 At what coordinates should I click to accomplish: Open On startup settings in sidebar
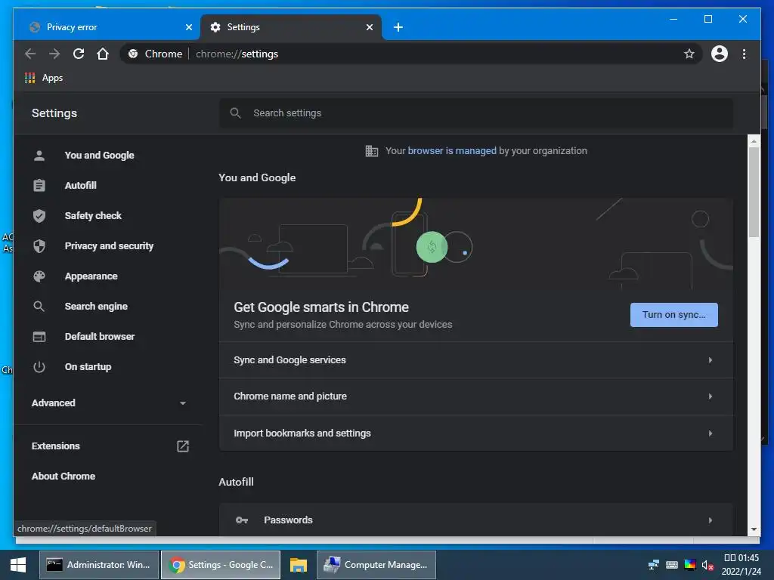88,367
